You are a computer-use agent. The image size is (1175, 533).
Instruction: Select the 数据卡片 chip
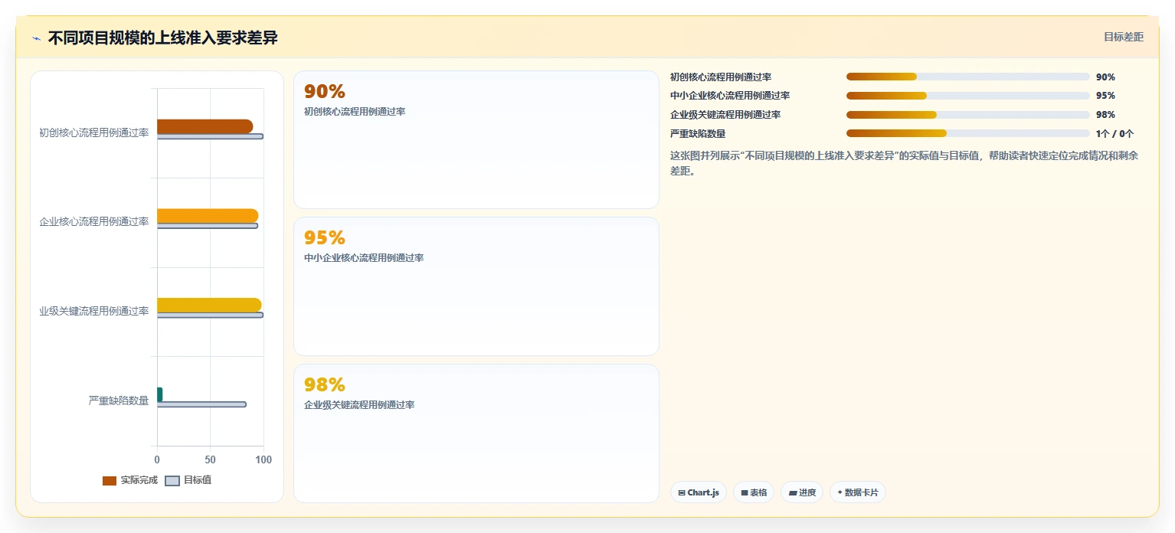tap(858, 492)
